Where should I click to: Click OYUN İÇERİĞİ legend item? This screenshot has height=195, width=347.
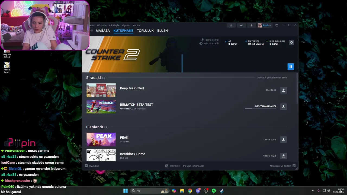point(210,40)
